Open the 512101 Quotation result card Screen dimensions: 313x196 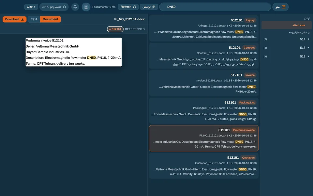point(203,166)
